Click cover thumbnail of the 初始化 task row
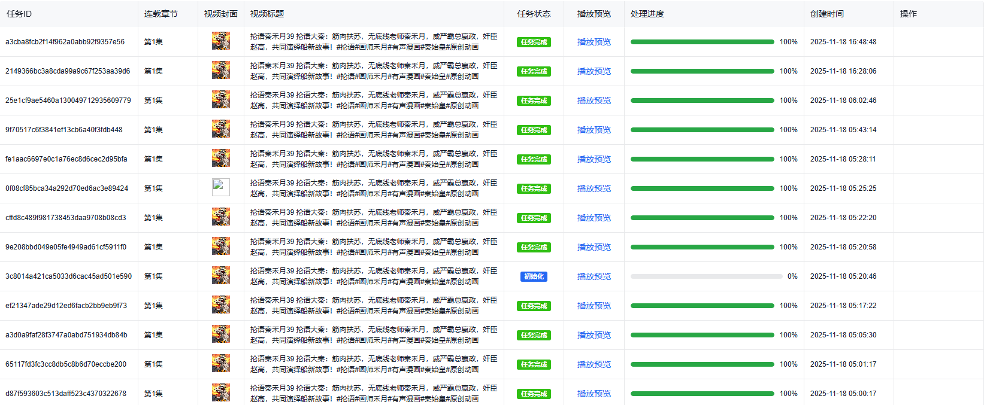The image size is (984, 405). click(x=220, y=276)
